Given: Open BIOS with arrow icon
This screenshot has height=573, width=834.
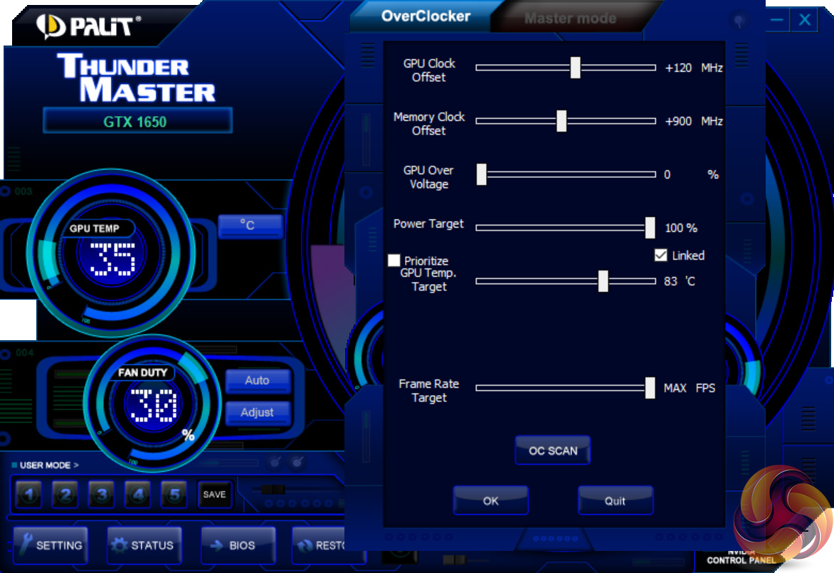Looking at the screenshot, I should 238,545.
